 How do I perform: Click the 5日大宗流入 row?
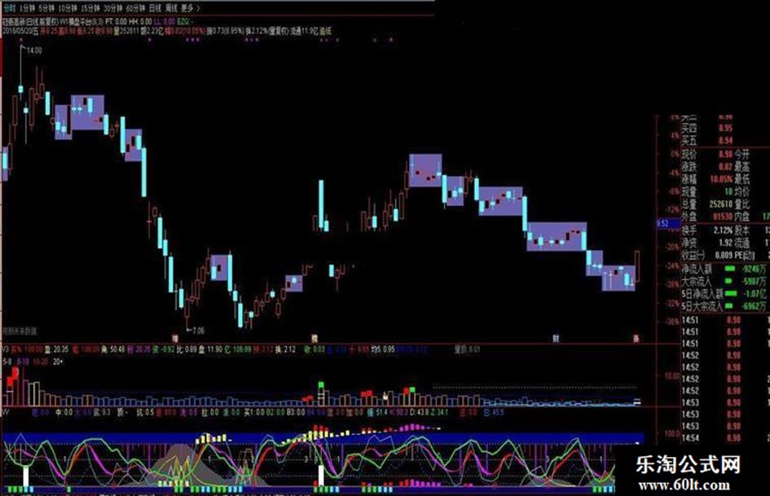click(725, 306)
